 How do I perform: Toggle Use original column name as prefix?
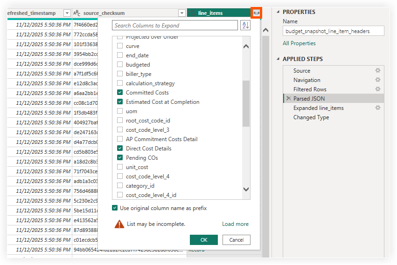tap(115, 208)
